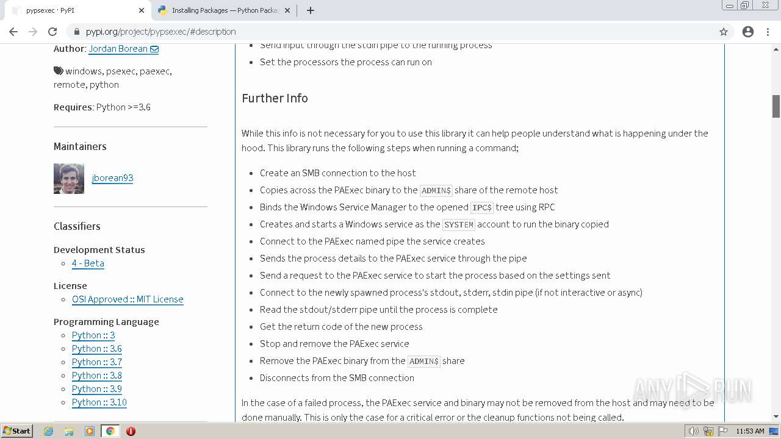The height and width of the screenshot is (439, 781).
Task: Click the Maintainers sidebar heading
Action: 80,146
